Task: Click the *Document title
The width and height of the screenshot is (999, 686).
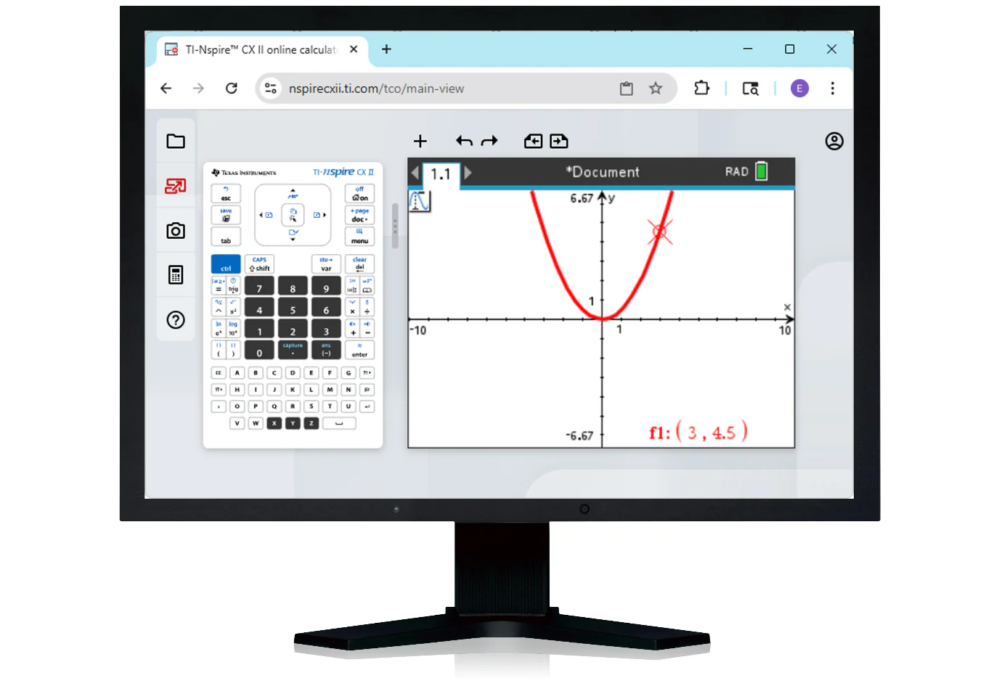Action: tap(603, 172)
